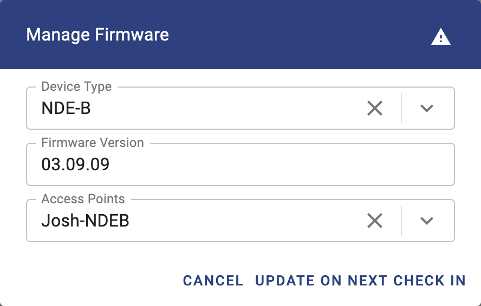Click the divider beside Access Points chevron

point(401,221)
